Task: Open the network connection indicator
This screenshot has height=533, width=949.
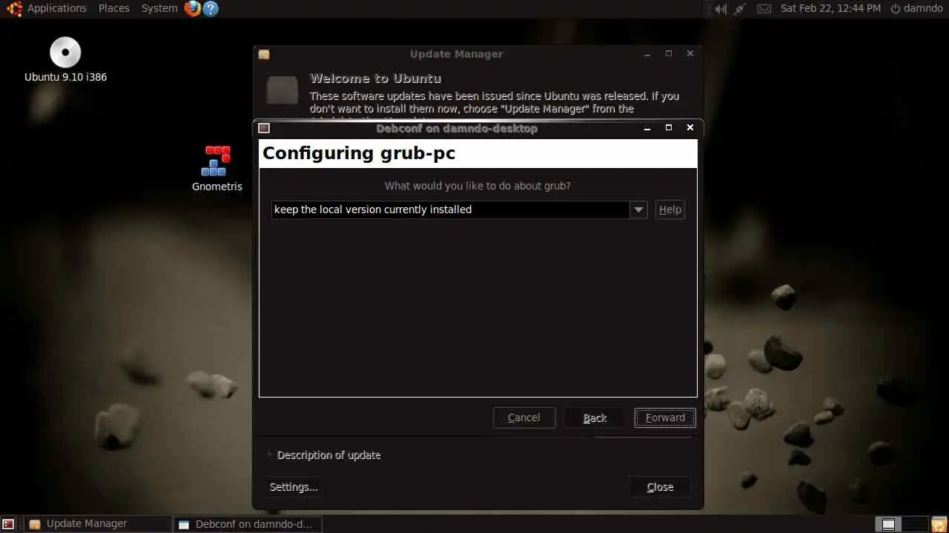Action: point(740,9)
